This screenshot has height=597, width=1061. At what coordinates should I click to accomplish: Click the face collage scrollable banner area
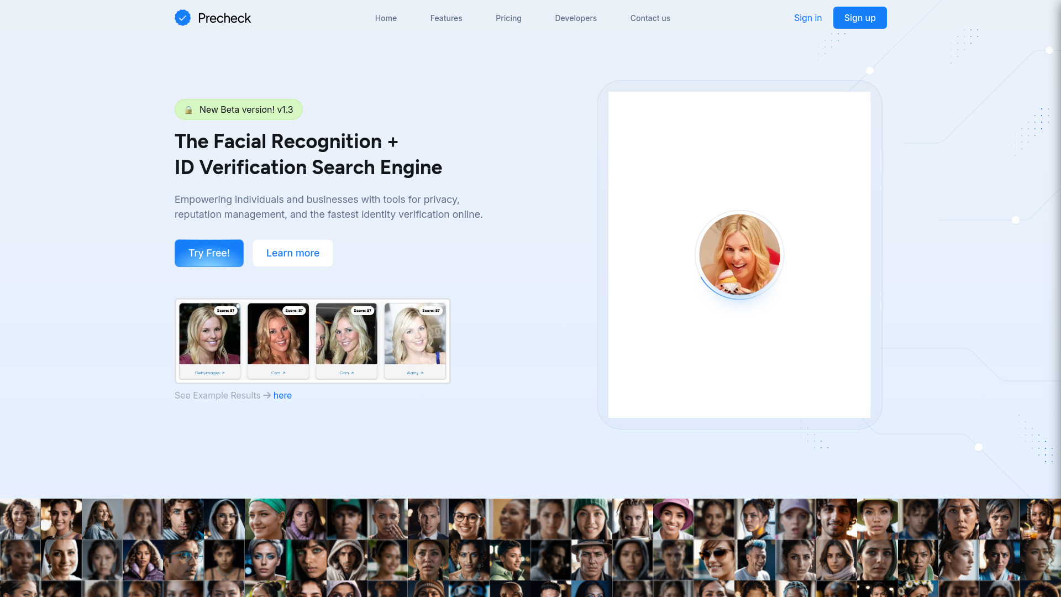(530, 547)
